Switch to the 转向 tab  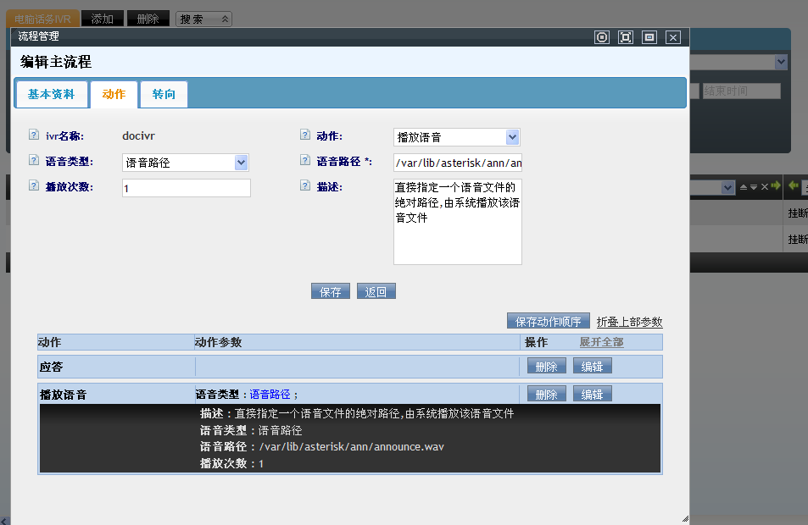pyautogui.click(x=164, y=95)
